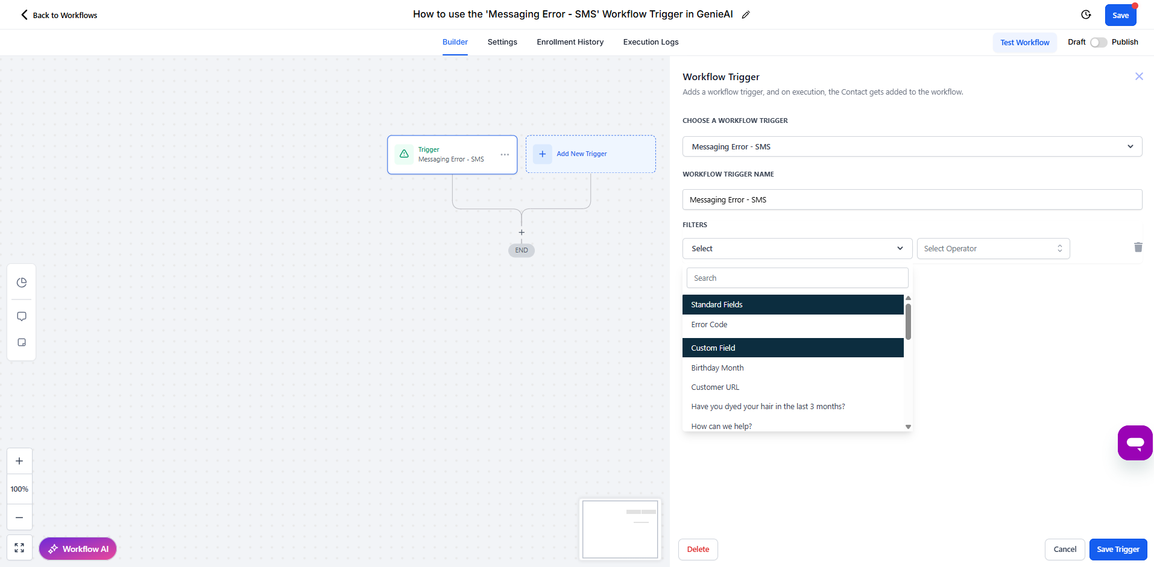
Task: Expand the Select filter field dropdown
Action: point(796,248)
